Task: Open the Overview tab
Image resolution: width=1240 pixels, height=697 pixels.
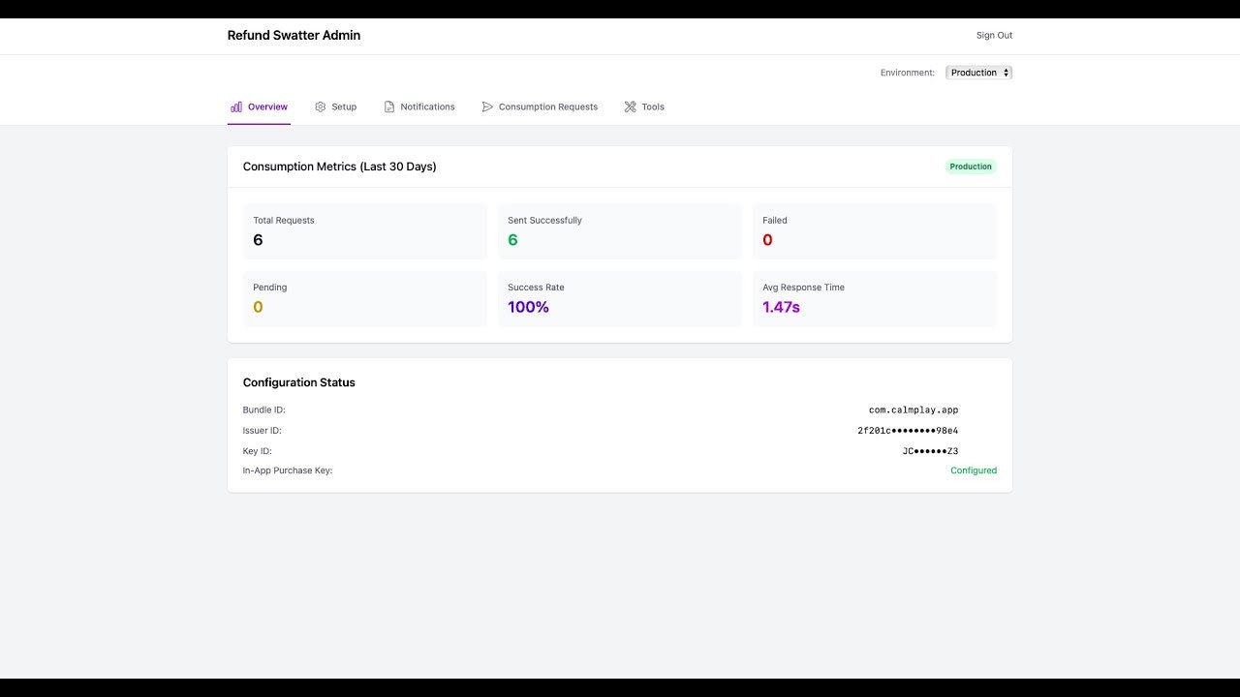Action: (259, 106)
